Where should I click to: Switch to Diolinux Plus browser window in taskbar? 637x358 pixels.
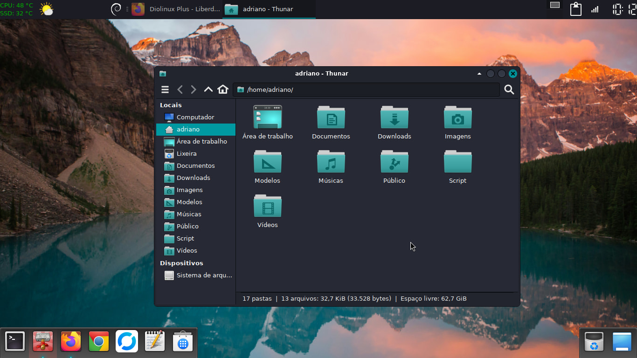pyautogui.click(x=177, y=9)
